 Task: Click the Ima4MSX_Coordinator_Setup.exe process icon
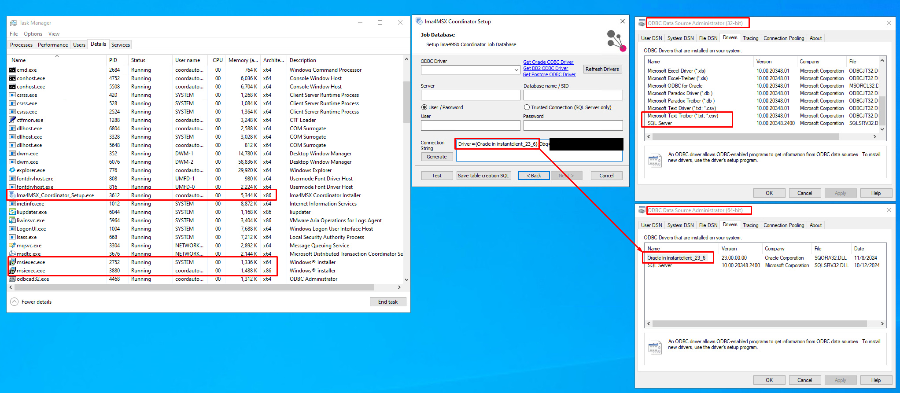[x=12, y=195]
